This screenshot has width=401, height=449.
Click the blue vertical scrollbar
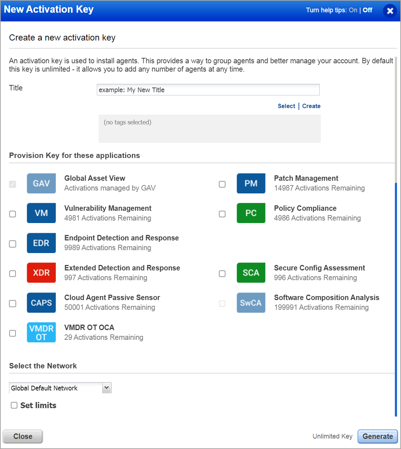pyautogui.click(x=396, y=299)
